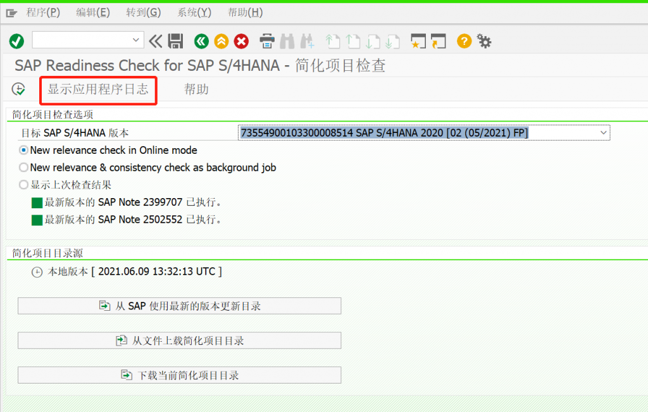Screen dimensions: 648x412
Task: Select 显示上次检查结果 radio option
Action: pyautogui.click(x=23, y=185)
